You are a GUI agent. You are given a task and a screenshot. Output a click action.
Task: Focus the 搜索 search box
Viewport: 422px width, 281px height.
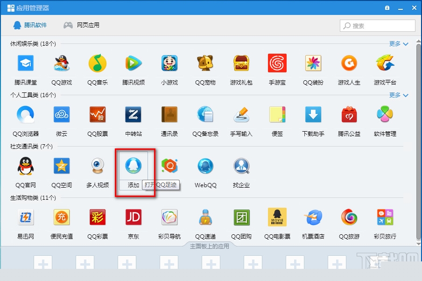[377, 26]
